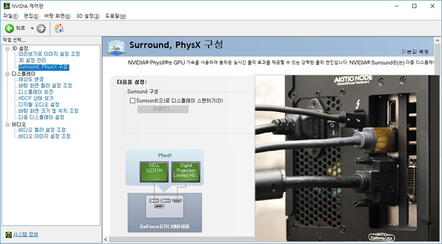Collapse the 디스플레이 tree node
The image size is (442, 244).
(x=8, y=74)
